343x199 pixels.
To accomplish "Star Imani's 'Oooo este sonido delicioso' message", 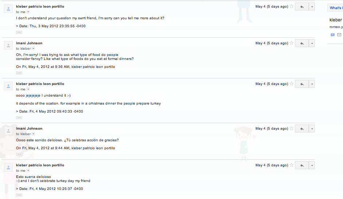I will [x=291, y=129].
